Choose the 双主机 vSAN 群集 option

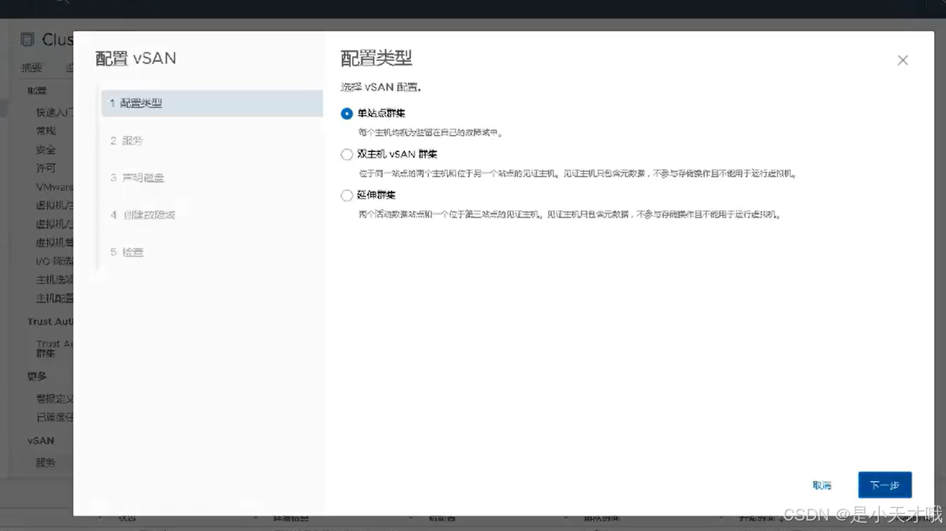pyautogui.click(x=346, y=154)
